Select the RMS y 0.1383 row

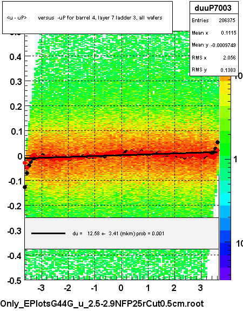[x=214, y=70]
